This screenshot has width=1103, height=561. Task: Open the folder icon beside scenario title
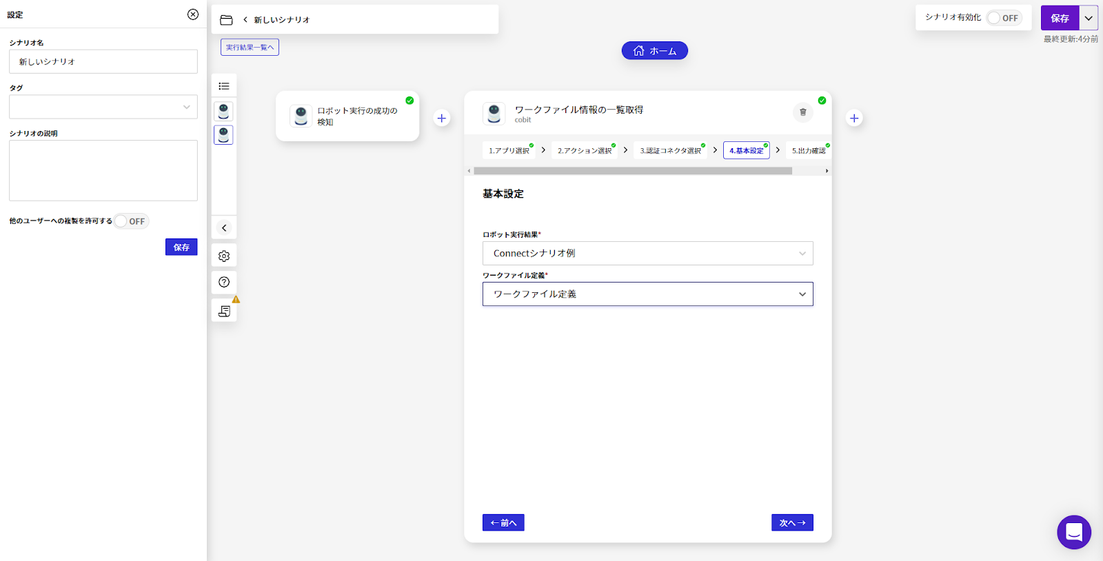[226, 20]
